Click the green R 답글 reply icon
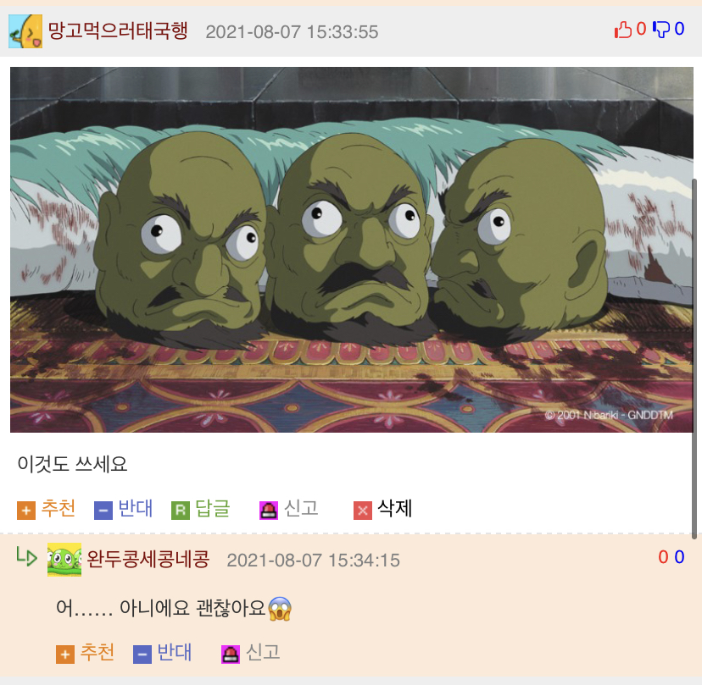 pyautogui.click(x=181, y=511)
